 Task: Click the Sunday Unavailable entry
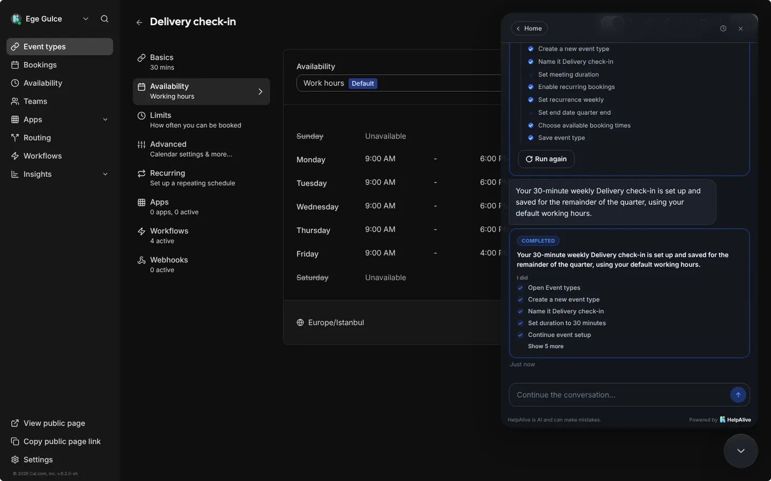pos(385,136)
